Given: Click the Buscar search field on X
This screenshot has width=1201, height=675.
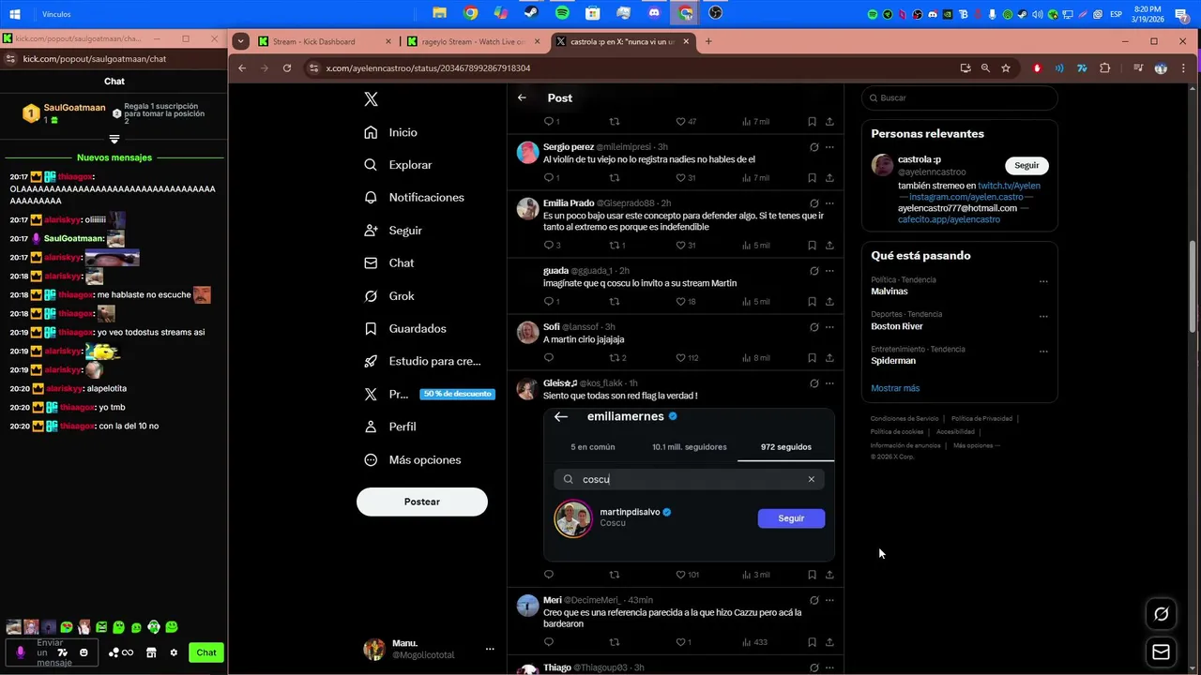Looking at the screenshot, I should click(x=960, y=97).
